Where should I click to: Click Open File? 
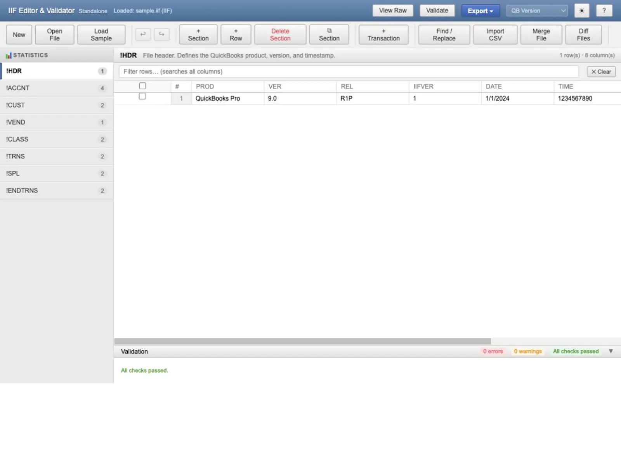(55, 35)
